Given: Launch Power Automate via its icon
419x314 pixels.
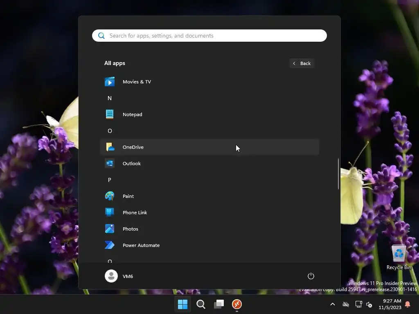Looking at the screenshot, I should [x=110, y=245].
